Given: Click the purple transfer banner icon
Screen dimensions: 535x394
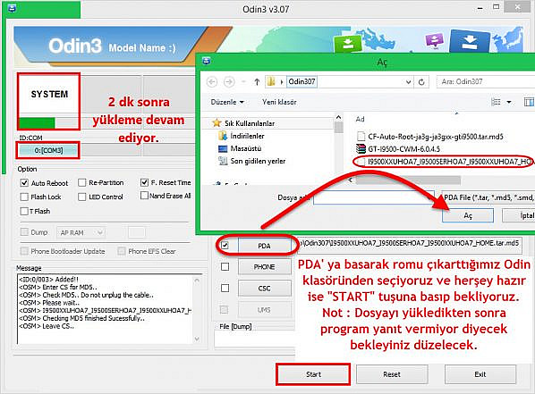Looking at the screenshot, I should point(434,40).
